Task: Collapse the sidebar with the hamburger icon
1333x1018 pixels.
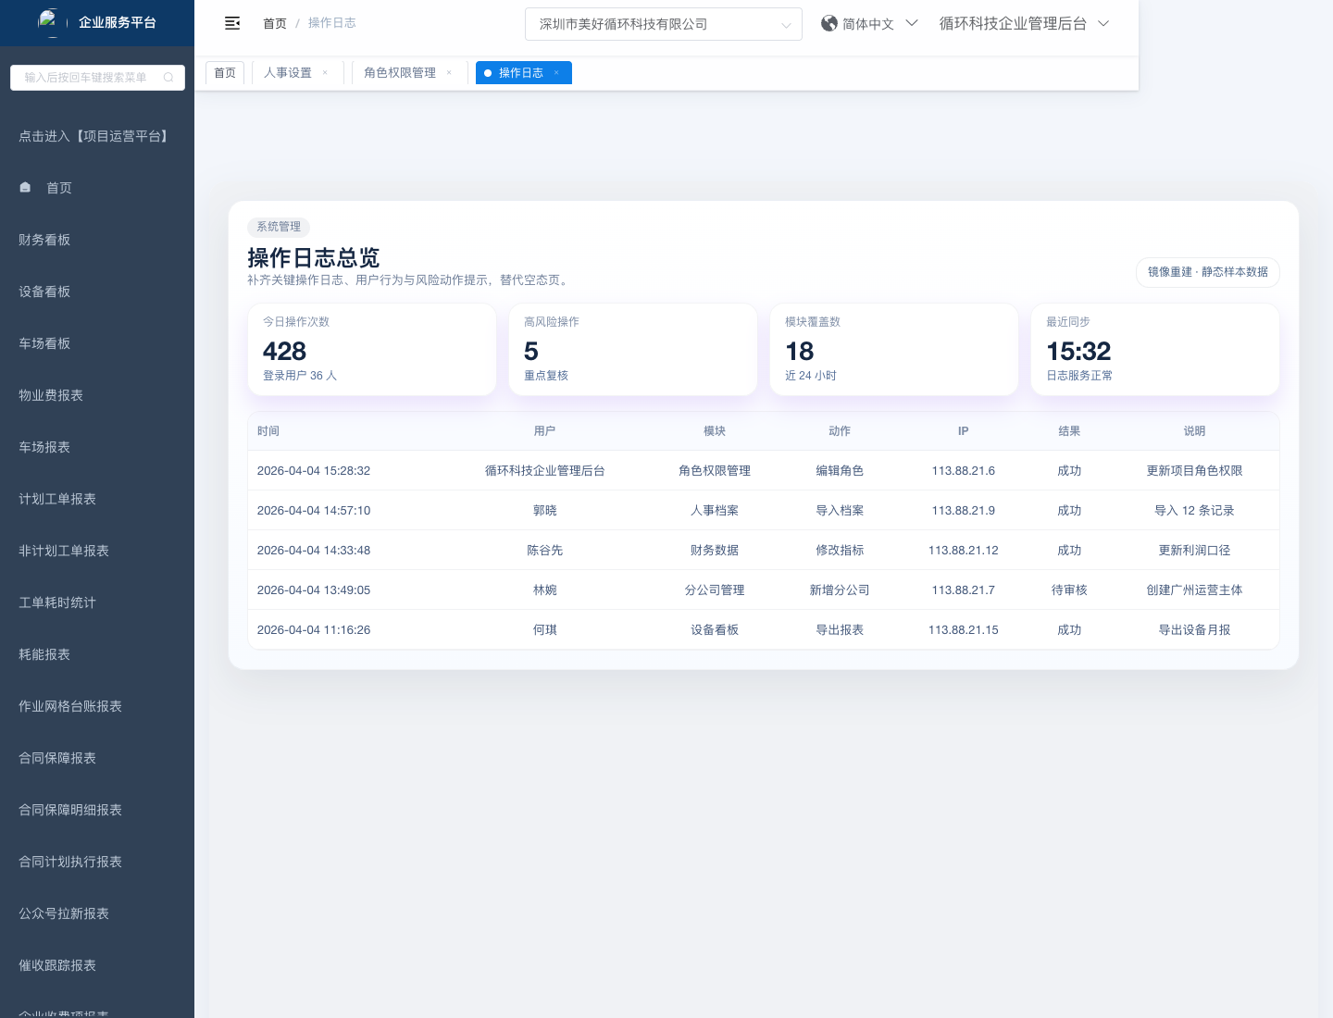Action: pyautogui.click(x=232, y=23)
